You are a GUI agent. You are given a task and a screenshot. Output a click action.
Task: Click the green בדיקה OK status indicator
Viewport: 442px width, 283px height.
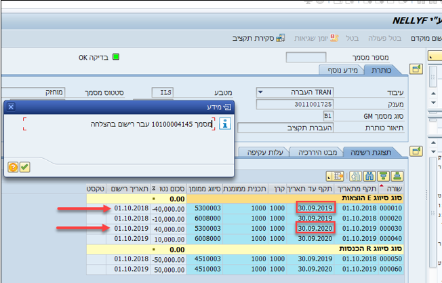pos(116,57)
